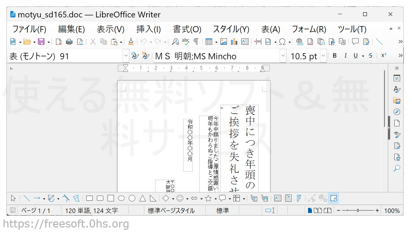Click the Print icon in toolbar

pos(69,42)
